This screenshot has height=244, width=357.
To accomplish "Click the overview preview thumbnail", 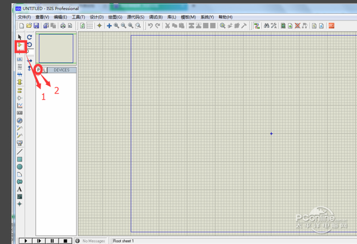I will tap(56, 49).
